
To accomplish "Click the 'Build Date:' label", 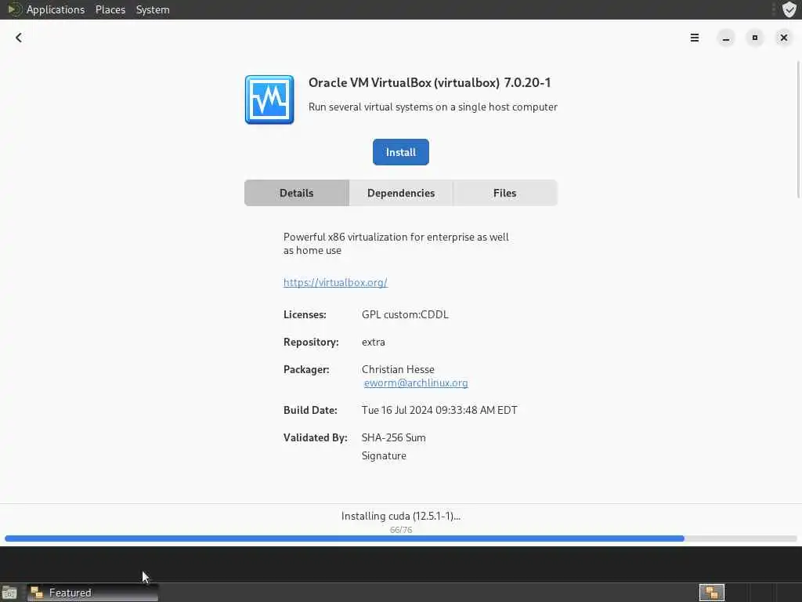I will click(x=310, y=411).
